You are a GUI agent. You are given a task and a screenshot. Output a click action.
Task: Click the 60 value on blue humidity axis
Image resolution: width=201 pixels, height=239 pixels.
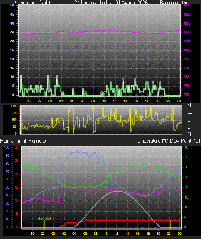click(x=7, y=179)
